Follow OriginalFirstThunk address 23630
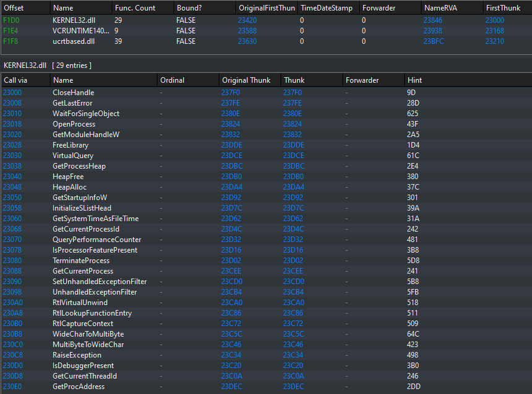Screen dimensions: 532x394 pyautogui.click(x=247, y=41)
